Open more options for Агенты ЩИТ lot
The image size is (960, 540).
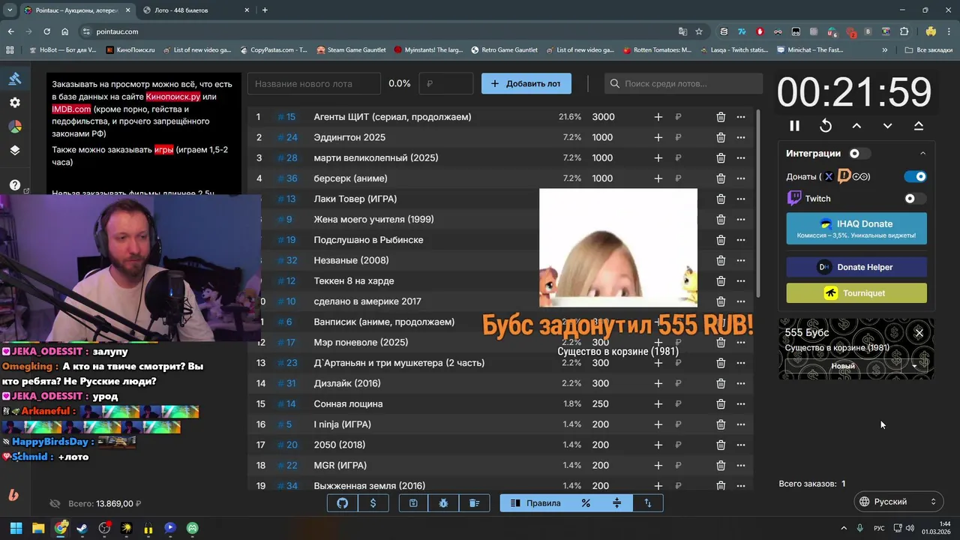pos(741,117)
